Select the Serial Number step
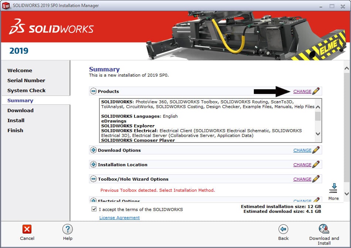Image resolution: width=351 pixels, height=248 pixels. tap(26, 80)
